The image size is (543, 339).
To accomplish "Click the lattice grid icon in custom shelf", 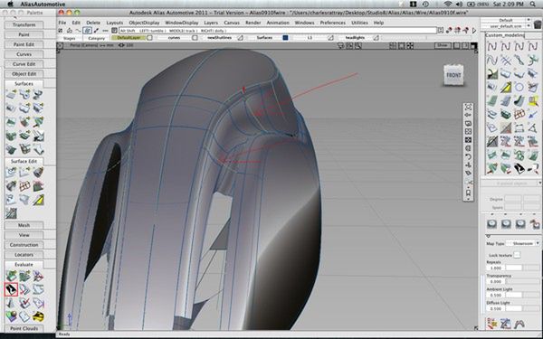I will 519,114.
